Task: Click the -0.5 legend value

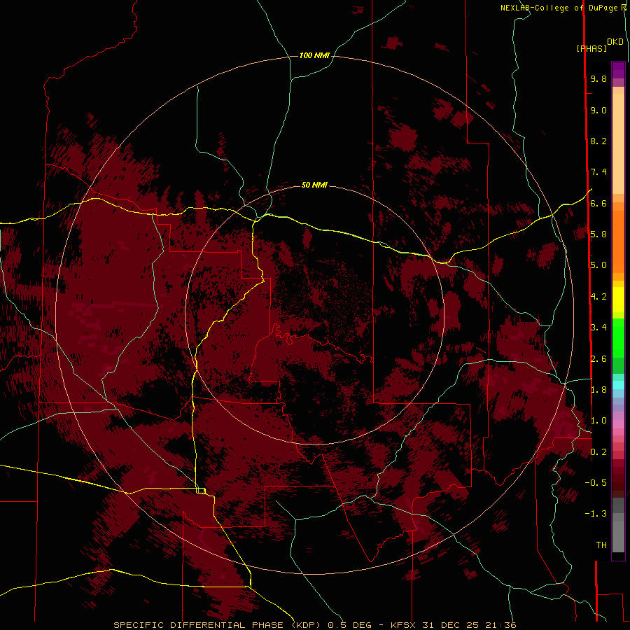Action: [596, 483]
